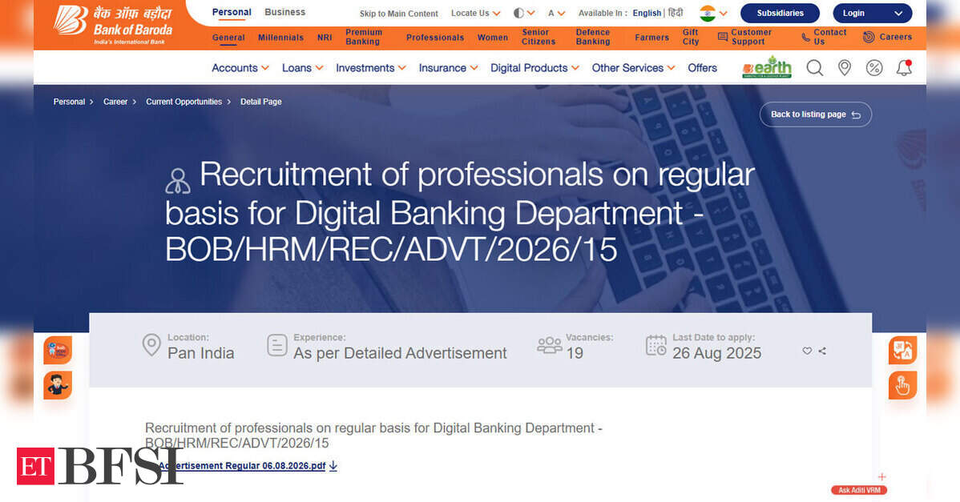This screenshot has height=502, width=960.
Task: Expand the Digital Products menu
Action: 534,68
